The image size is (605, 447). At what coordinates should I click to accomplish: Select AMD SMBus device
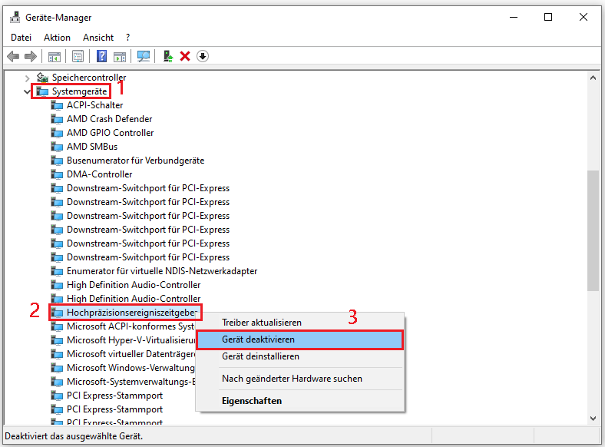(92, 147)
